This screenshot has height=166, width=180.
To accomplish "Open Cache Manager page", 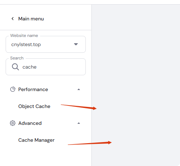I will (x=36, y=140).
